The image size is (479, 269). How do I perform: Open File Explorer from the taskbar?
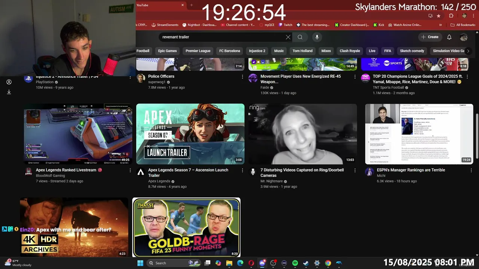tap(229, 263)
